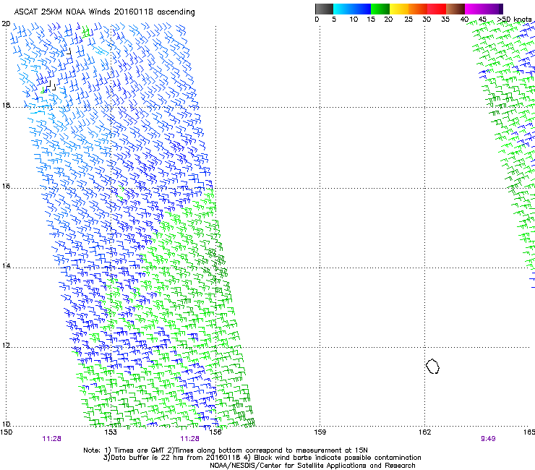Screen dimensions: 535x470
Task: Click the brown 35-40 knots legend segment
Action: click(x=455, y=9)
